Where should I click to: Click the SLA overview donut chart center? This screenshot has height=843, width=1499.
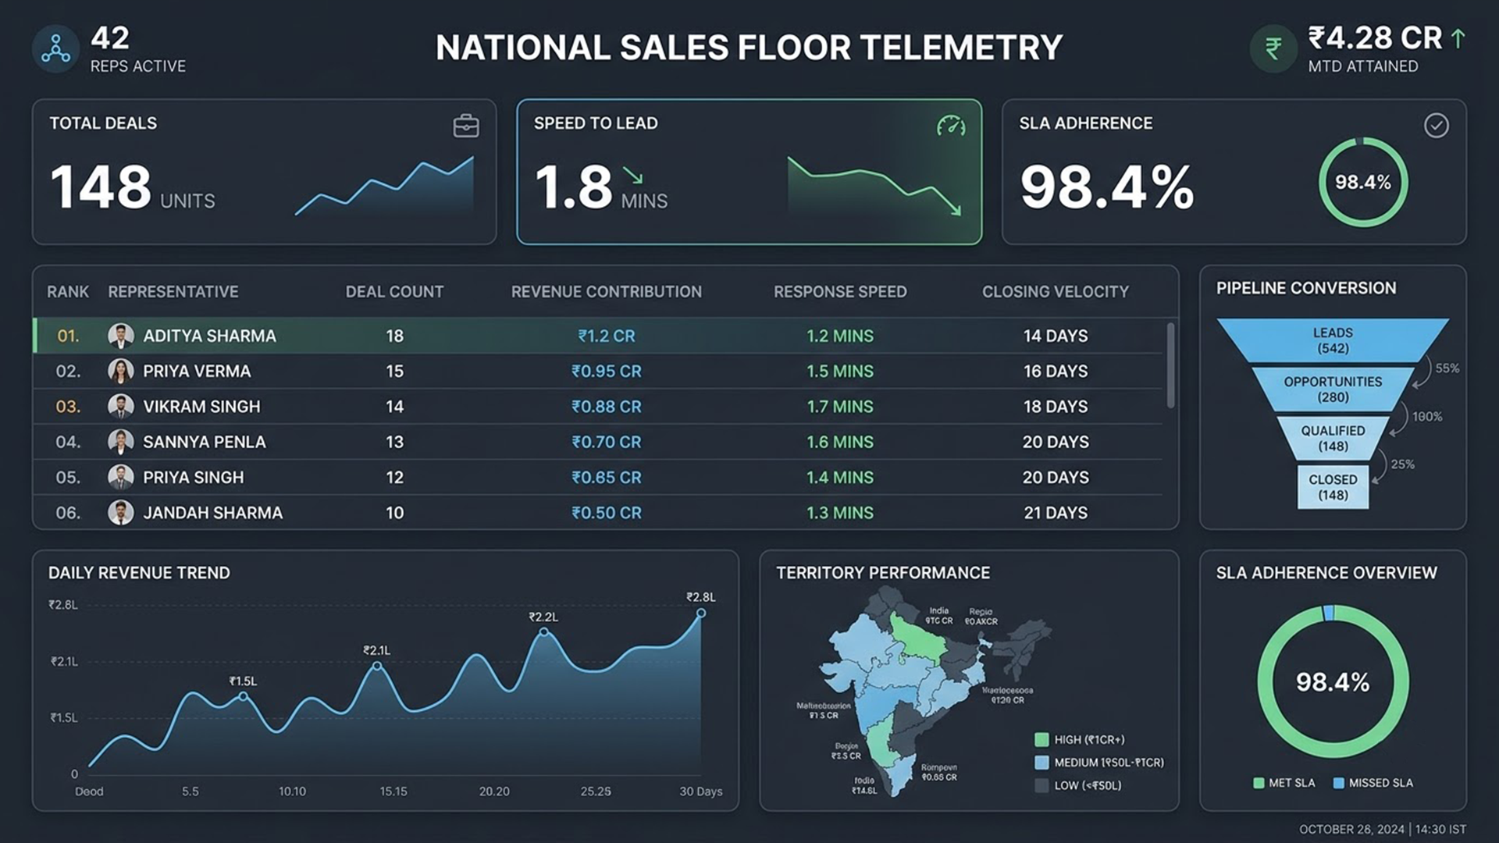tap(1333, 681)
